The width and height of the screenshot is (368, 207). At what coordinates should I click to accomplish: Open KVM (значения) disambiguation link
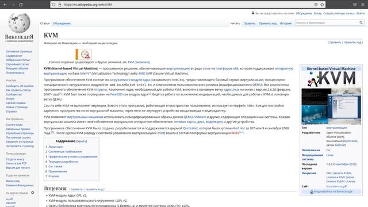click(x=139, y=62)
